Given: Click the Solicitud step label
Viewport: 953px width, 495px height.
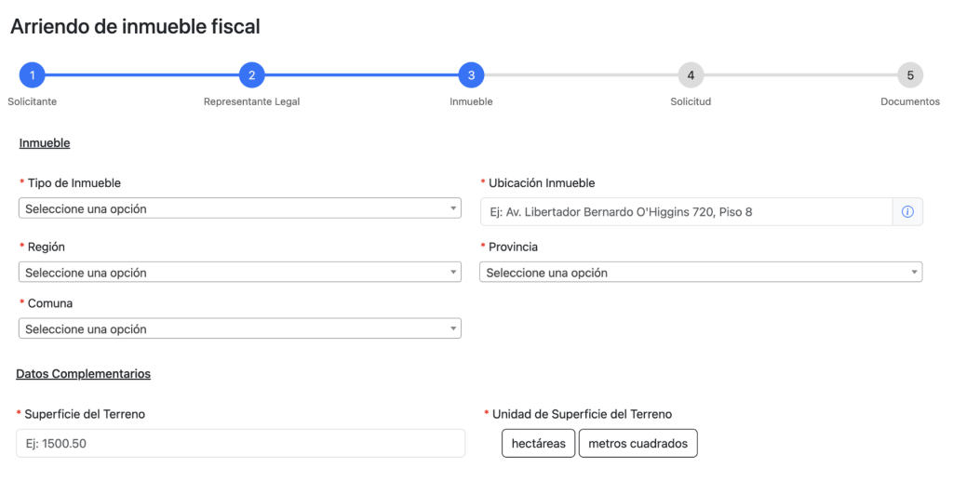Looking at the screenshot, I should (x=691, y=101).
